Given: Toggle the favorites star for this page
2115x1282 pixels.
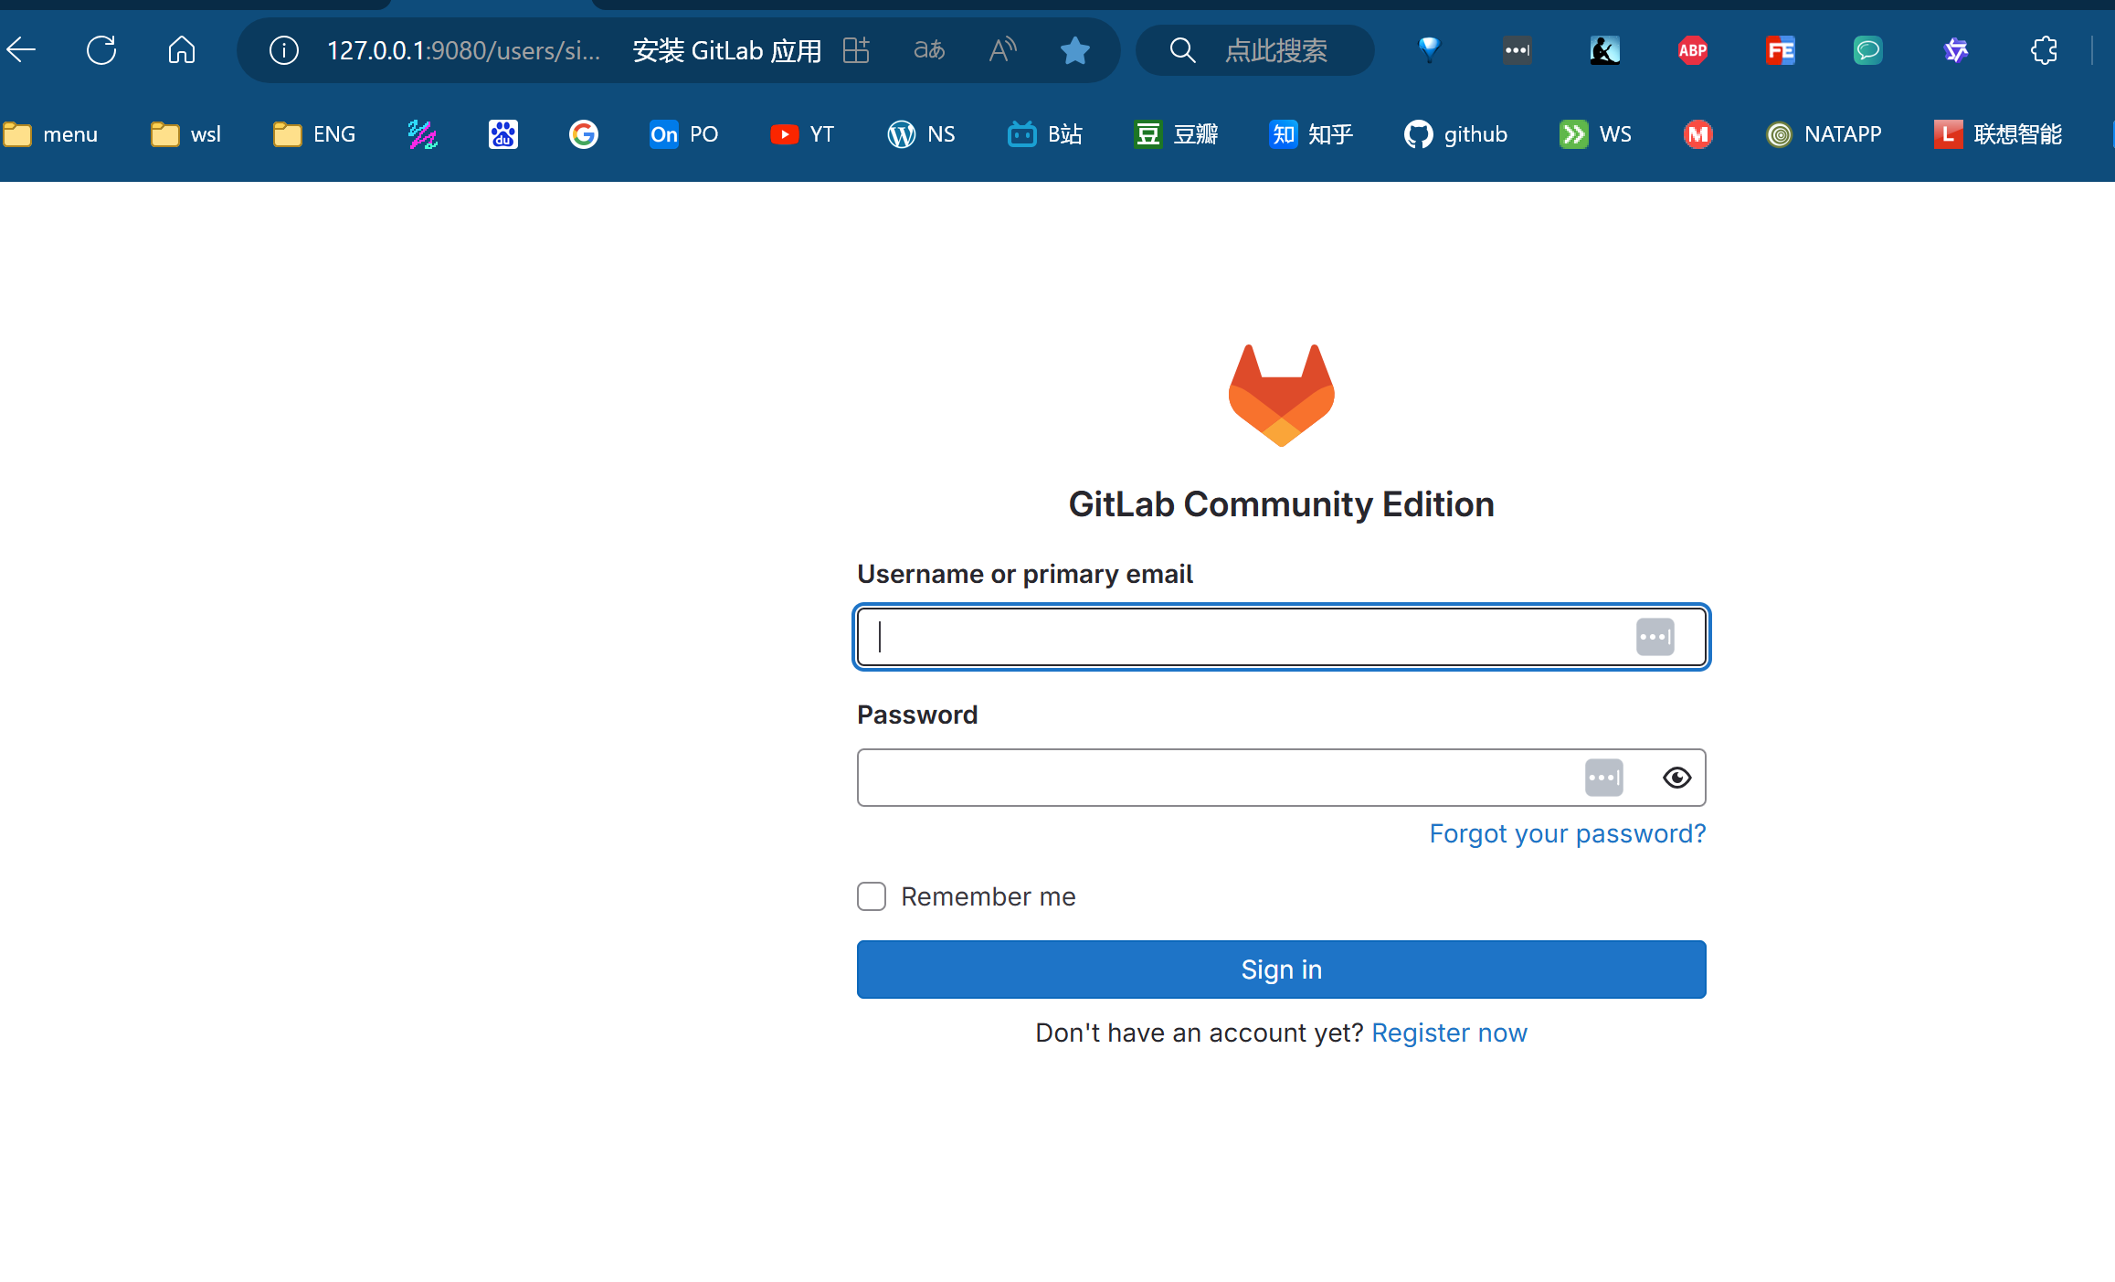Looking at the screenshot, I should click(1075, 50).
